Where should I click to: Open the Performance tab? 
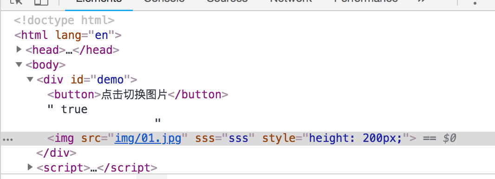pyautogui.click(x=366, y=2)
